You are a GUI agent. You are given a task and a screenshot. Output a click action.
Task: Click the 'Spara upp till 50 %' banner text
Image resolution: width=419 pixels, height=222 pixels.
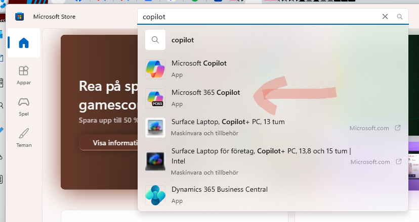pyautogui.click(x=108, y=120)
